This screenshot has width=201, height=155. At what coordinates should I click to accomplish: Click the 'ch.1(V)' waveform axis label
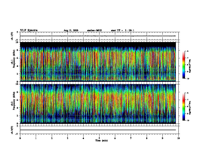[12, 36]
